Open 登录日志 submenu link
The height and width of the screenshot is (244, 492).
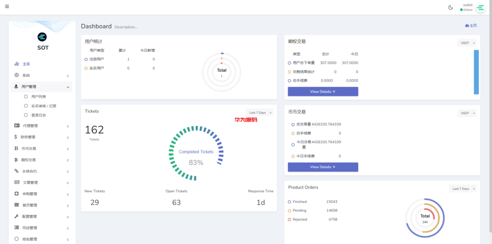[x=39, y=115]
